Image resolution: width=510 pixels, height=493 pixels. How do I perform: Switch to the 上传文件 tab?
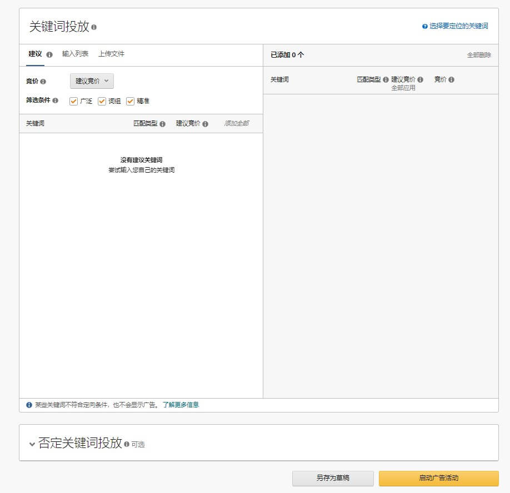[113, 54]
